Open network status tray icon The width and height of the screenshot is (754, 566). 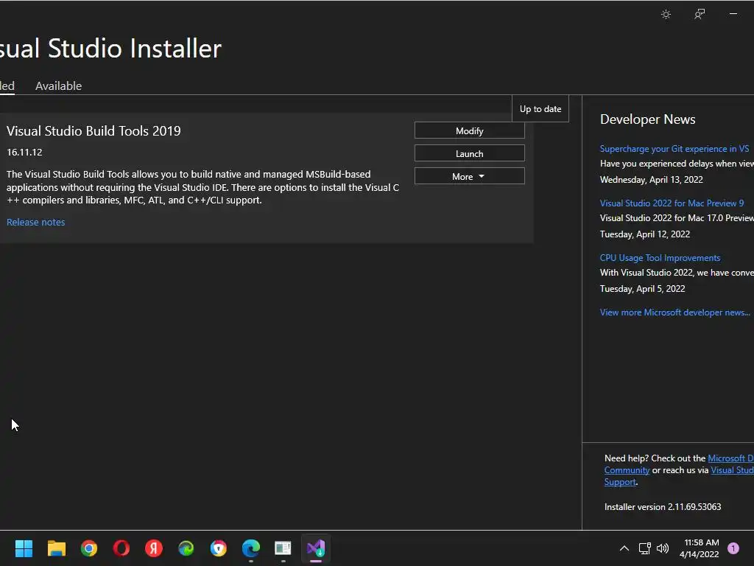point(644,548)
